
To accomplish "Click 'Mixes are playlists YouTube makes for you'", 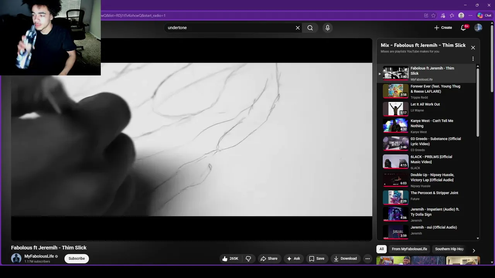I will pyautogui.click(x=410, y=51).
